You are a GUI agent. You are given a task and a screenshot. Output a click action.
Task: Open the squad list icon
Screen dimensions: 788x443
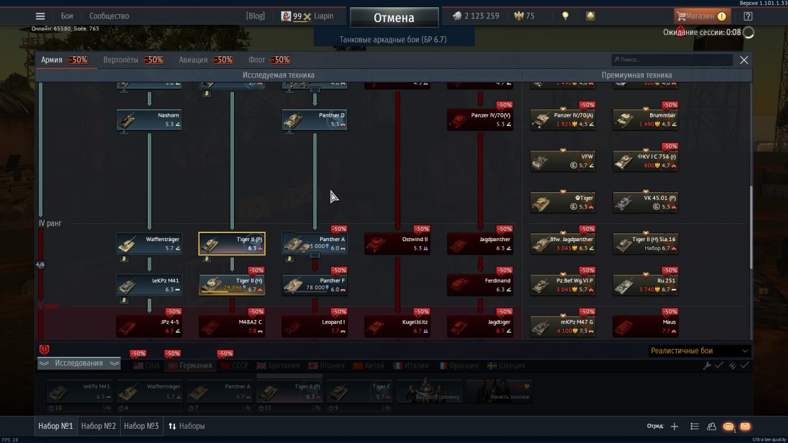click(694, 426)
